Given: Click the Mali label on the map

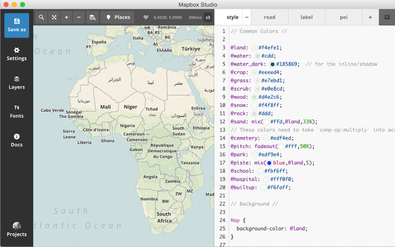Looking at the screenshot, I should pyautogui.click(x=106, y=107).
